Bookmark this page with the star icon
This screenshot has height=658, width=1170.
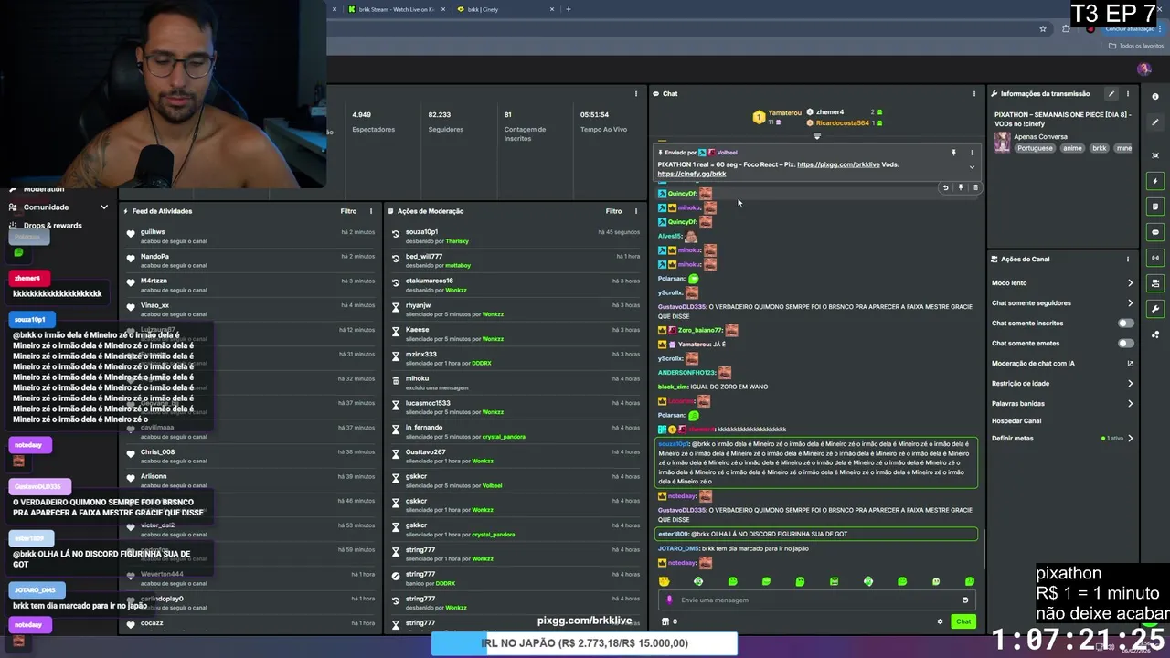coord(1043,29)
